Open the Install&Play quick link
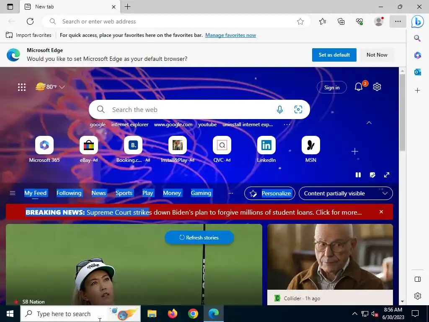This screenshot has height=322, width=429. tap(178, 150)
